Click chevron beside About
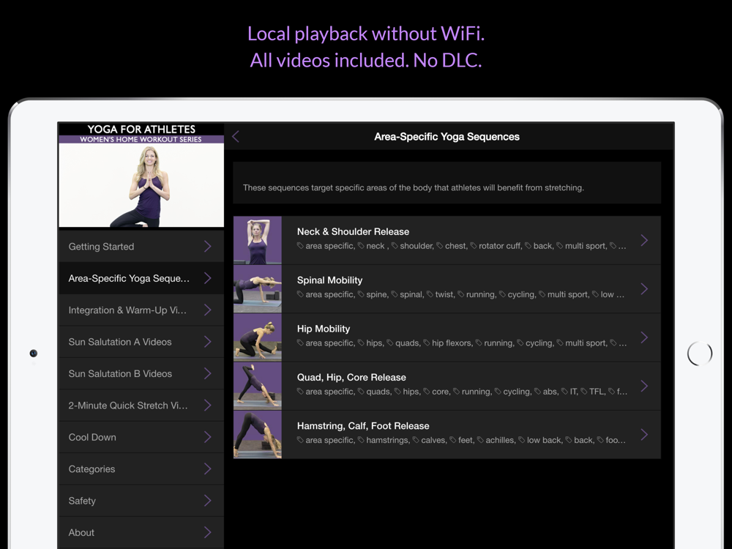The width and height of the screenshot is (732, 549). tap(208, 532)
